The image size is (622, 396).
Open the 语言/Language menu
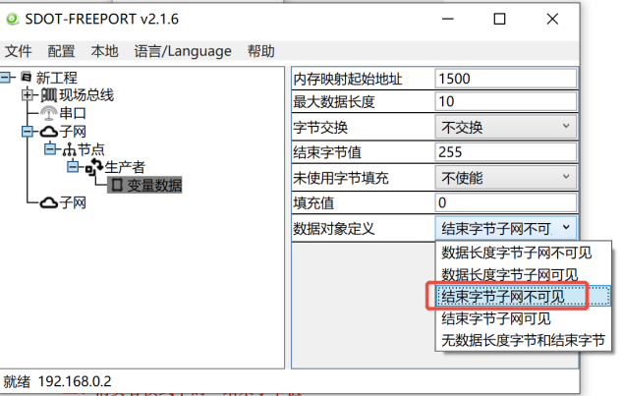coord(183,51)
